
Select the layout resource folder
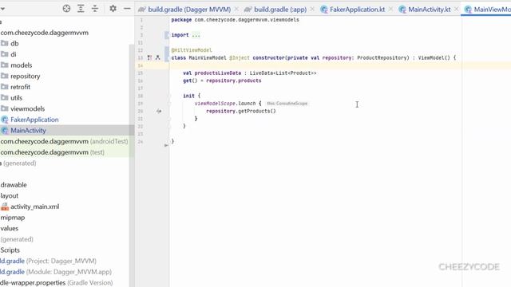(9, 195)
